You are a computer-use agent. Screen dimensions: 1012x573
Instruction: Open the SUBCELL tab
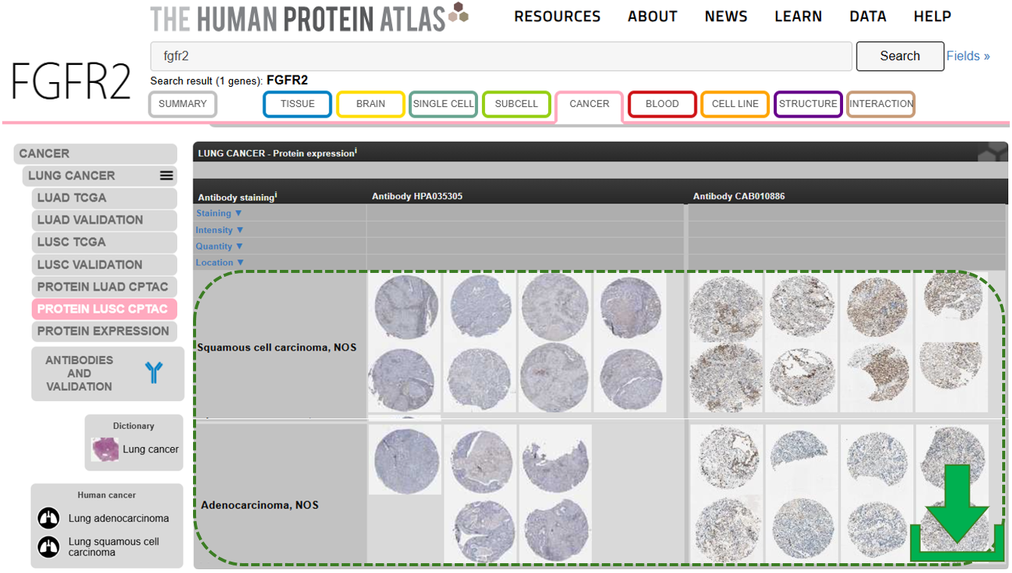coord(517,104)
